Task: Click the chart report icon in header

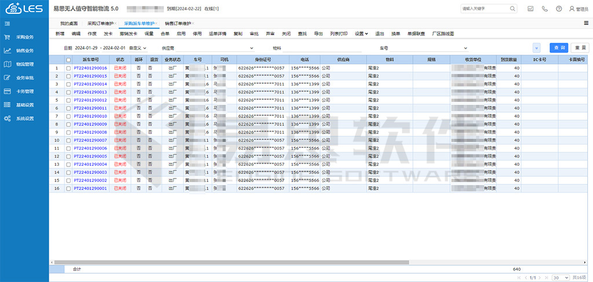Action: tap(530, 9)
